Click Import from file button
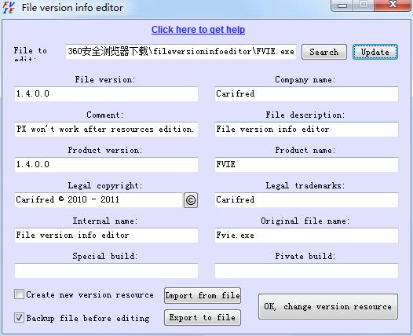 [x=203, y=295]
